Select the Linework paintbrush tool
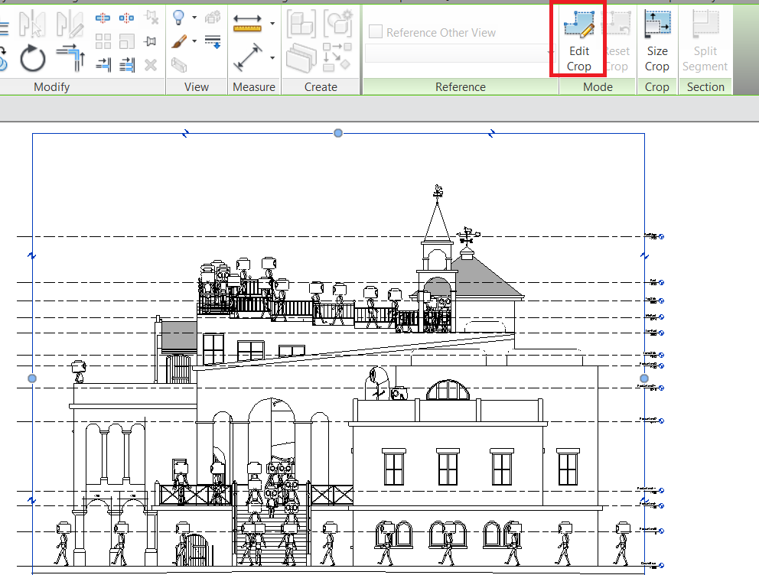Viewport: 759px width, 575px height. click(x=178, y=43)
